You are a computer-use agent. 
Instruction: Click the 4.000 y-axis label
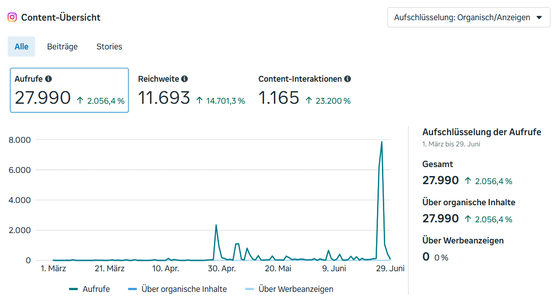pos(20,200)
